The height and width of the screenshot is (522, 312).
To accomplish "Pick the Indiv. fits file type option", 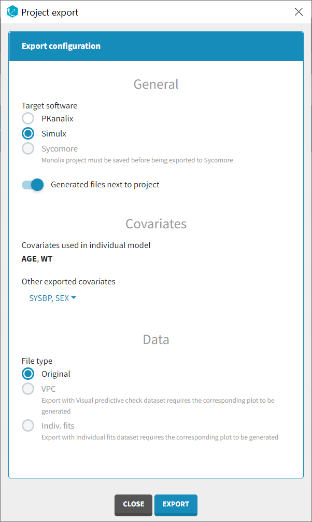I will click(28, 426).
